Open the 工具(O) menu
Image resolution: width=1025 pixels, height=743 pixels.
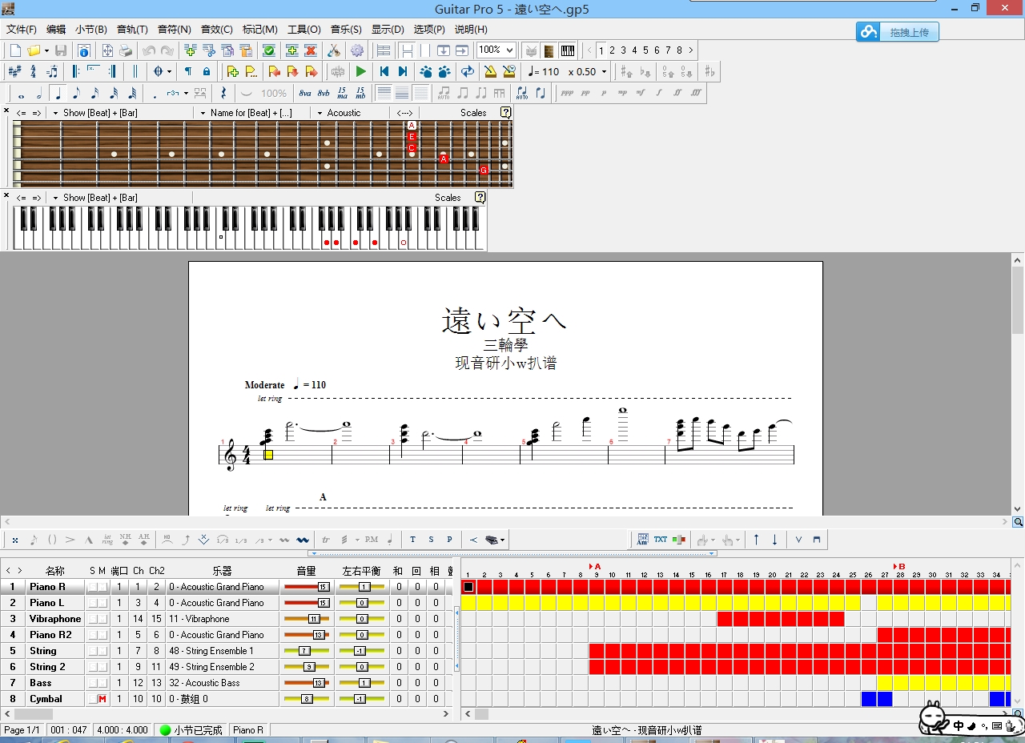point(304,30)
